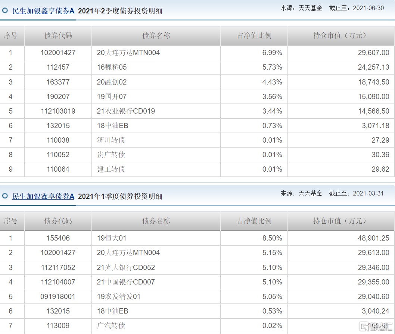Click the circle bullet icon beside the 2021年1季度 title

point(4,196)
